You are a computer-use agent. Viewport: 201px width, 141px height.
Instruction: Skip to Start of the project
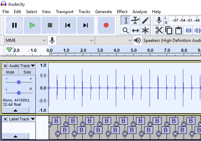tap(68, 25)
